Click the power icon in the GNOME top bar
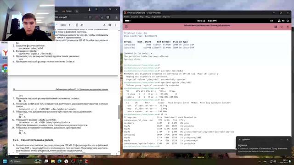Viewport: 294px width, 165px height. click(x=288, y=21)
